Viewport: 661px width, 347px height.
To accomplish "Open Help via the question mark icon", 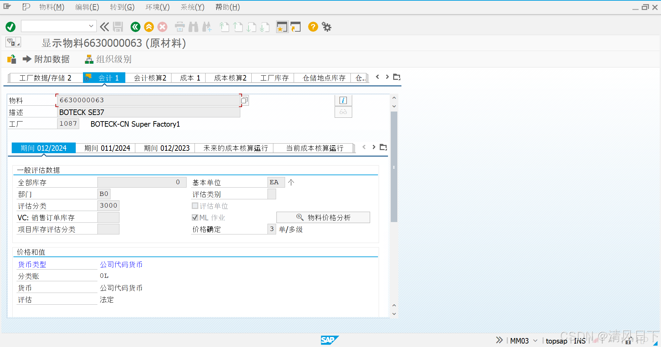I will tap(313, 27).
